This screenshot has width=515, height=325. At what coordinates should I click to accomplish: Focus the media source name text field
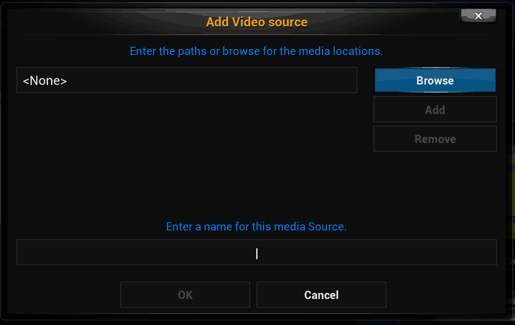(257, 252)
